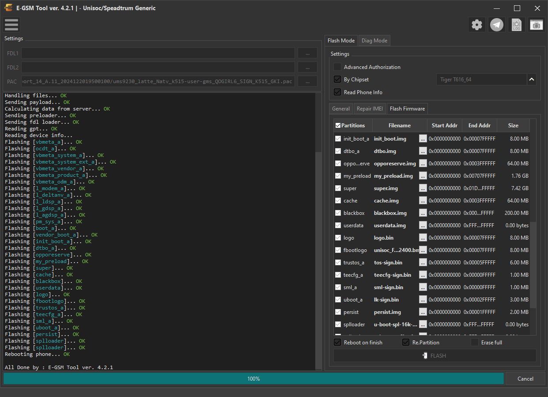Uncheck the persist partition
The image size is (548, 397).
tap(338, 312)
